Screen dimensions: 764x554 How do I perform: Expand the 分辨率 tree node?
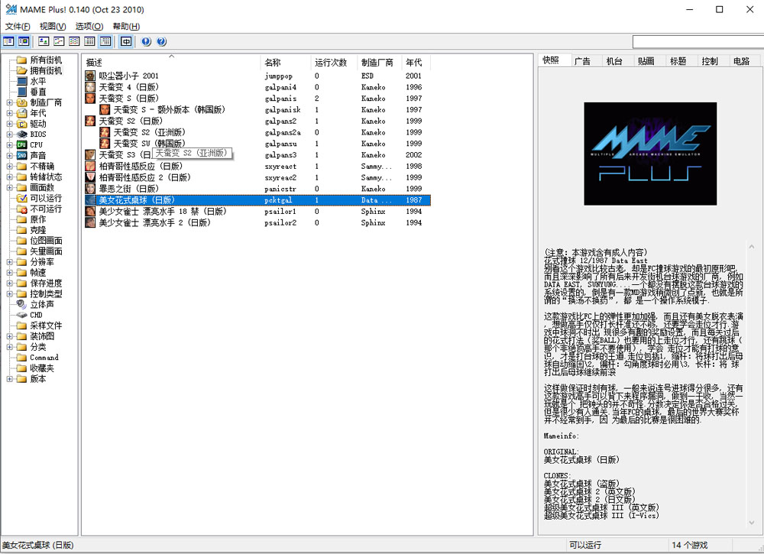coord(9,261)
